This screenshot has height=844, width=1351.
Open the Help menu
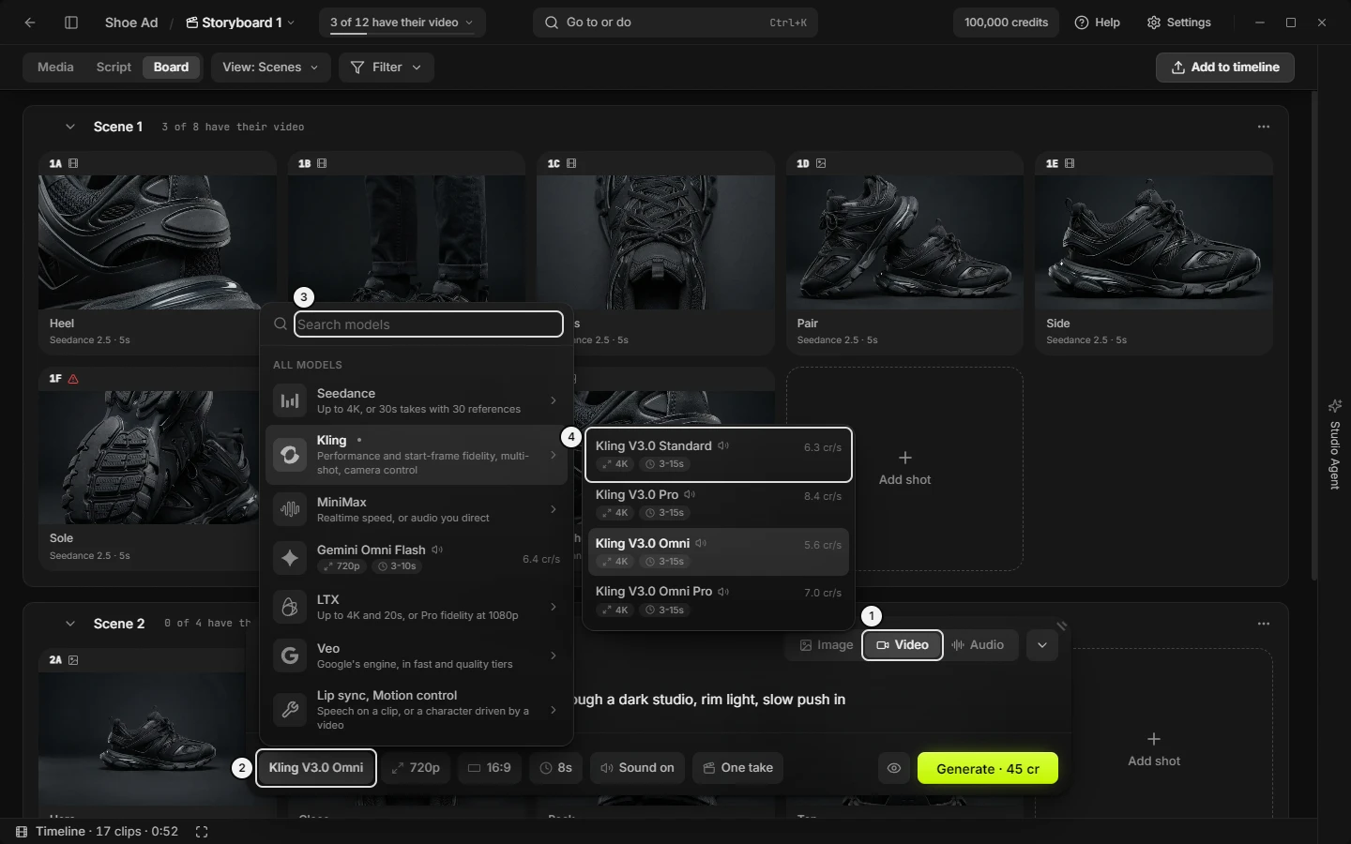(x=1098, y=23)
